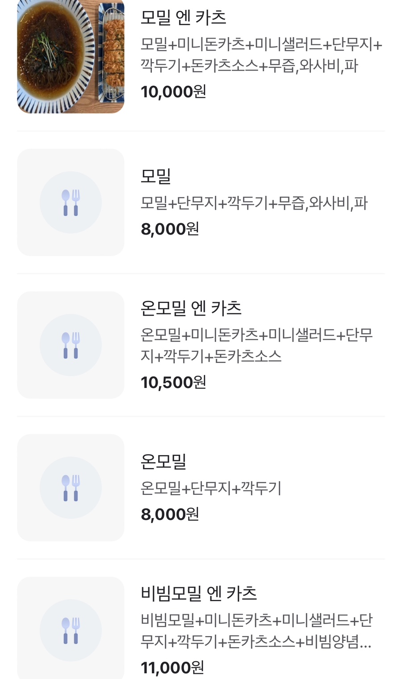The image size is (402, 679).
Task: Tap the description ending with 무즙,와사비,파 under 모밀 엔 카츠
Action: coord(261,55)
